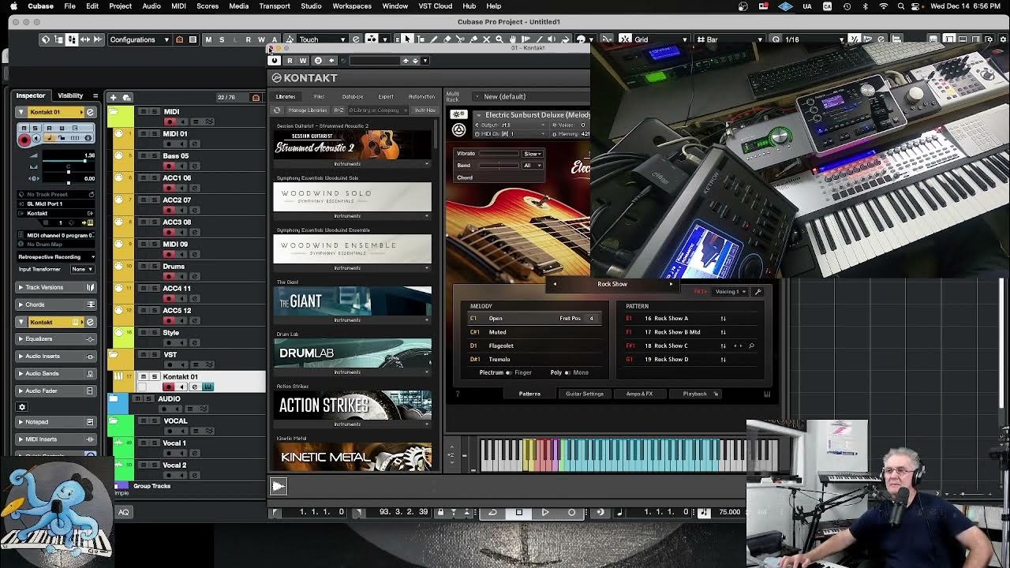This screenshot has height=568, width=1010.
Task: Click snowflake purge icon in instrument header
Action: coord(458,115)
